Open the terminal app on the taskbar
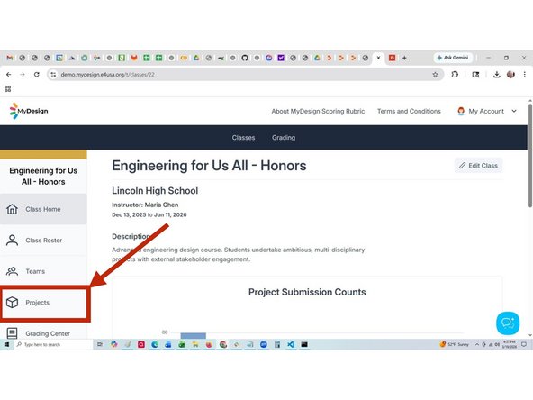The image size is (533, 400). [304, 344]
